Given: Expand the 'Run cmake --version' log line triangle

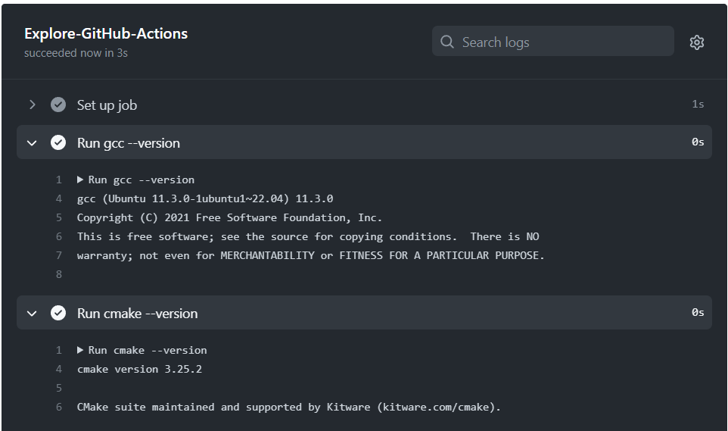Looking at the screenshot, I should [80, 350].
